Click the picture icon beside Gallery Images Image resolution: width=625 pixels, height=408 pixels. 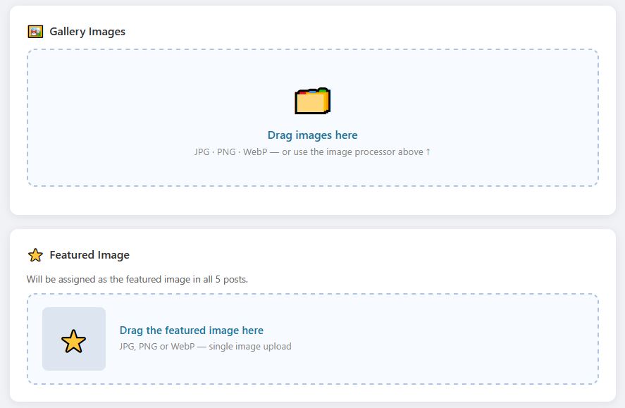(x=35, y=32)
